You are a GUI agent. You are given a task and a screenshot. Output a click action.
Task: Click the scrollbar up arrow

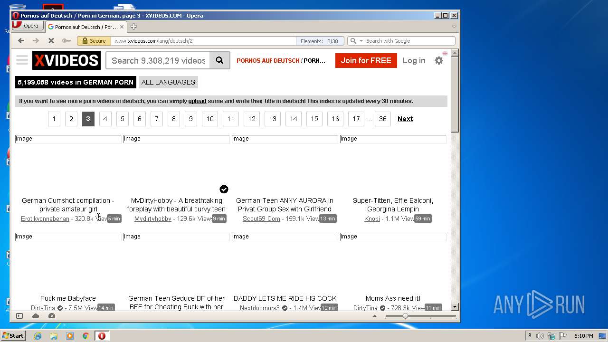click(455, 53)
